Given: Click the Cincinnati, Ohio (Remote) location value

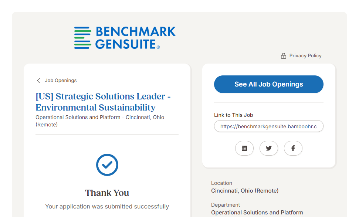Looking at the screenshot, I should point(245,191).
